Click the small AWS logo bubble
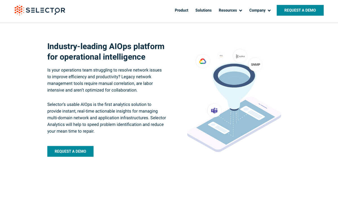This screenshot has width=338, height=203. (221, 56)
